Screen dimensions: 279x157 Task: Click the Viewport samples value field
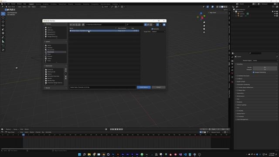pyautogui.click(x=265, y=69)
